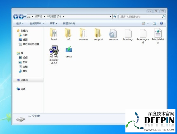Open the 共享 menu

[x=53, y=23]
